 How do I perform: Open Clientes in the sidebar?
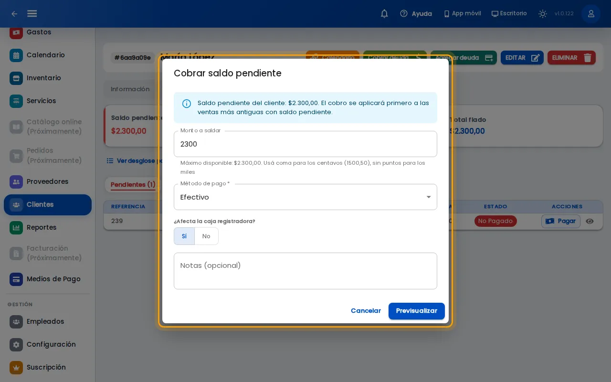tap(48, 204)
